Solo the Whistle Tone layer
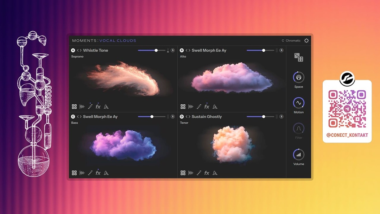The height and width of the screenshot is (214, 380). pos(173,50)
